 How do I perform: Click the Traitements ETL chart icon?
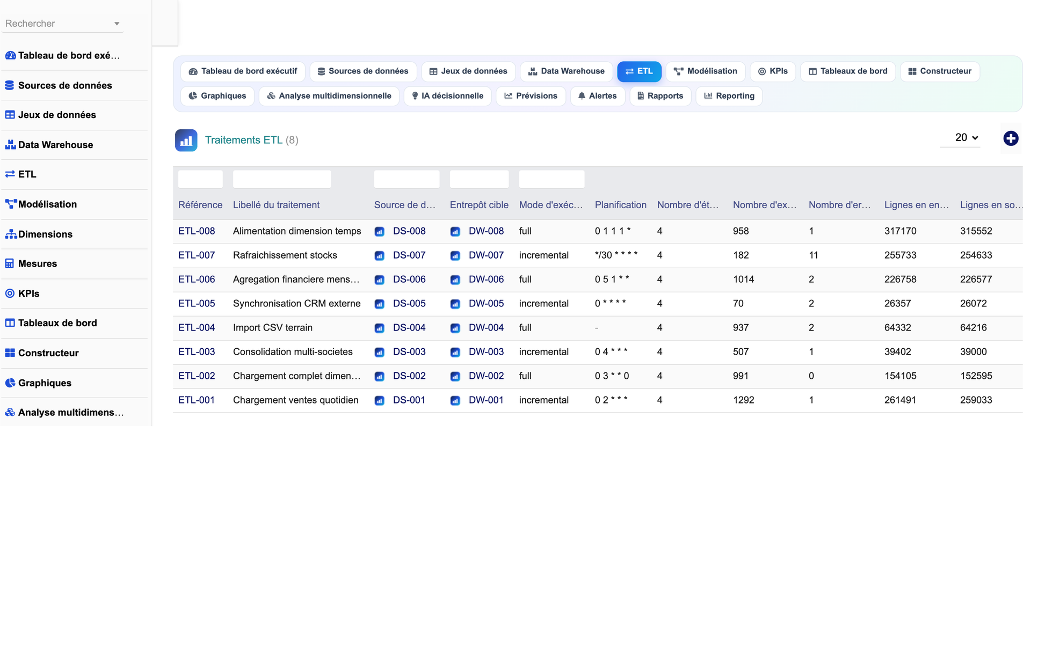click(186, 141)
